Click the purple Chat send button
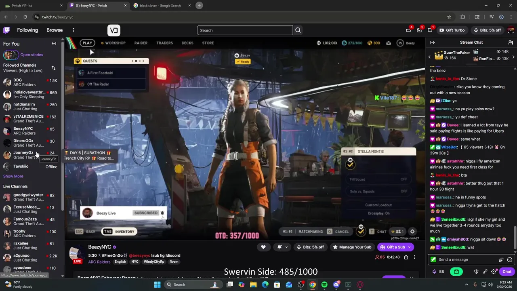This screenshot has height=291, width=517. click(x=507, y=272)
